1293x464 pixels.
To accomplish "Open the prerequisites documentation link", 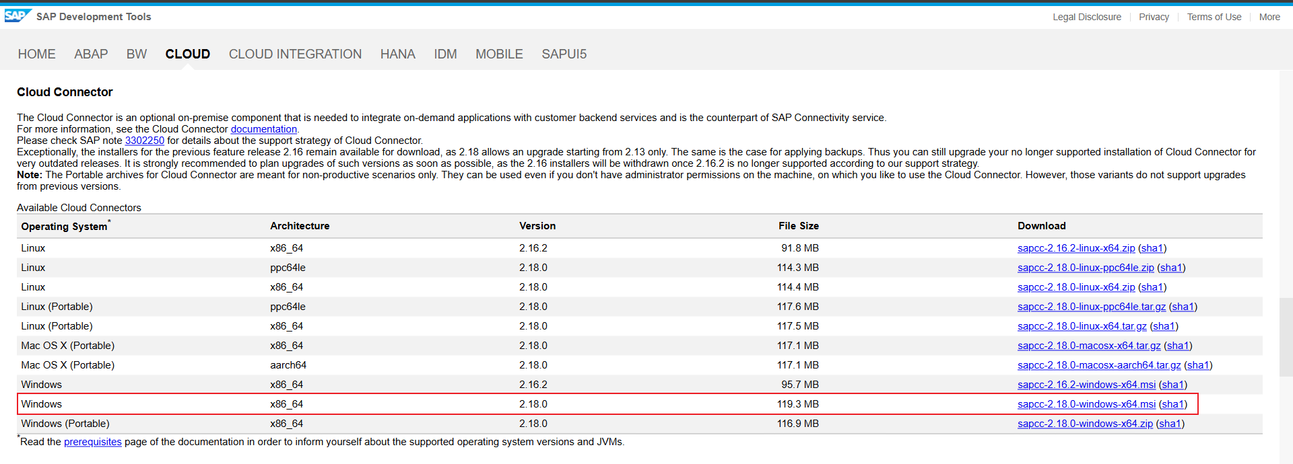I will pos(93,442).
